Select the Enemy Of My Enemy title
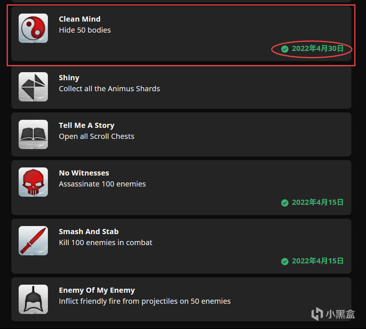The height and width of the screenshot is (329, 366). pos(97,290)
